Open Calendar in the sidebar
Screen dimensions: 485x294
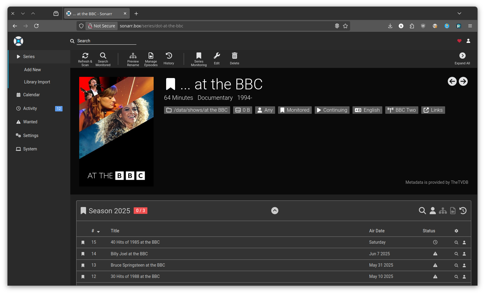tap(31, 95)
